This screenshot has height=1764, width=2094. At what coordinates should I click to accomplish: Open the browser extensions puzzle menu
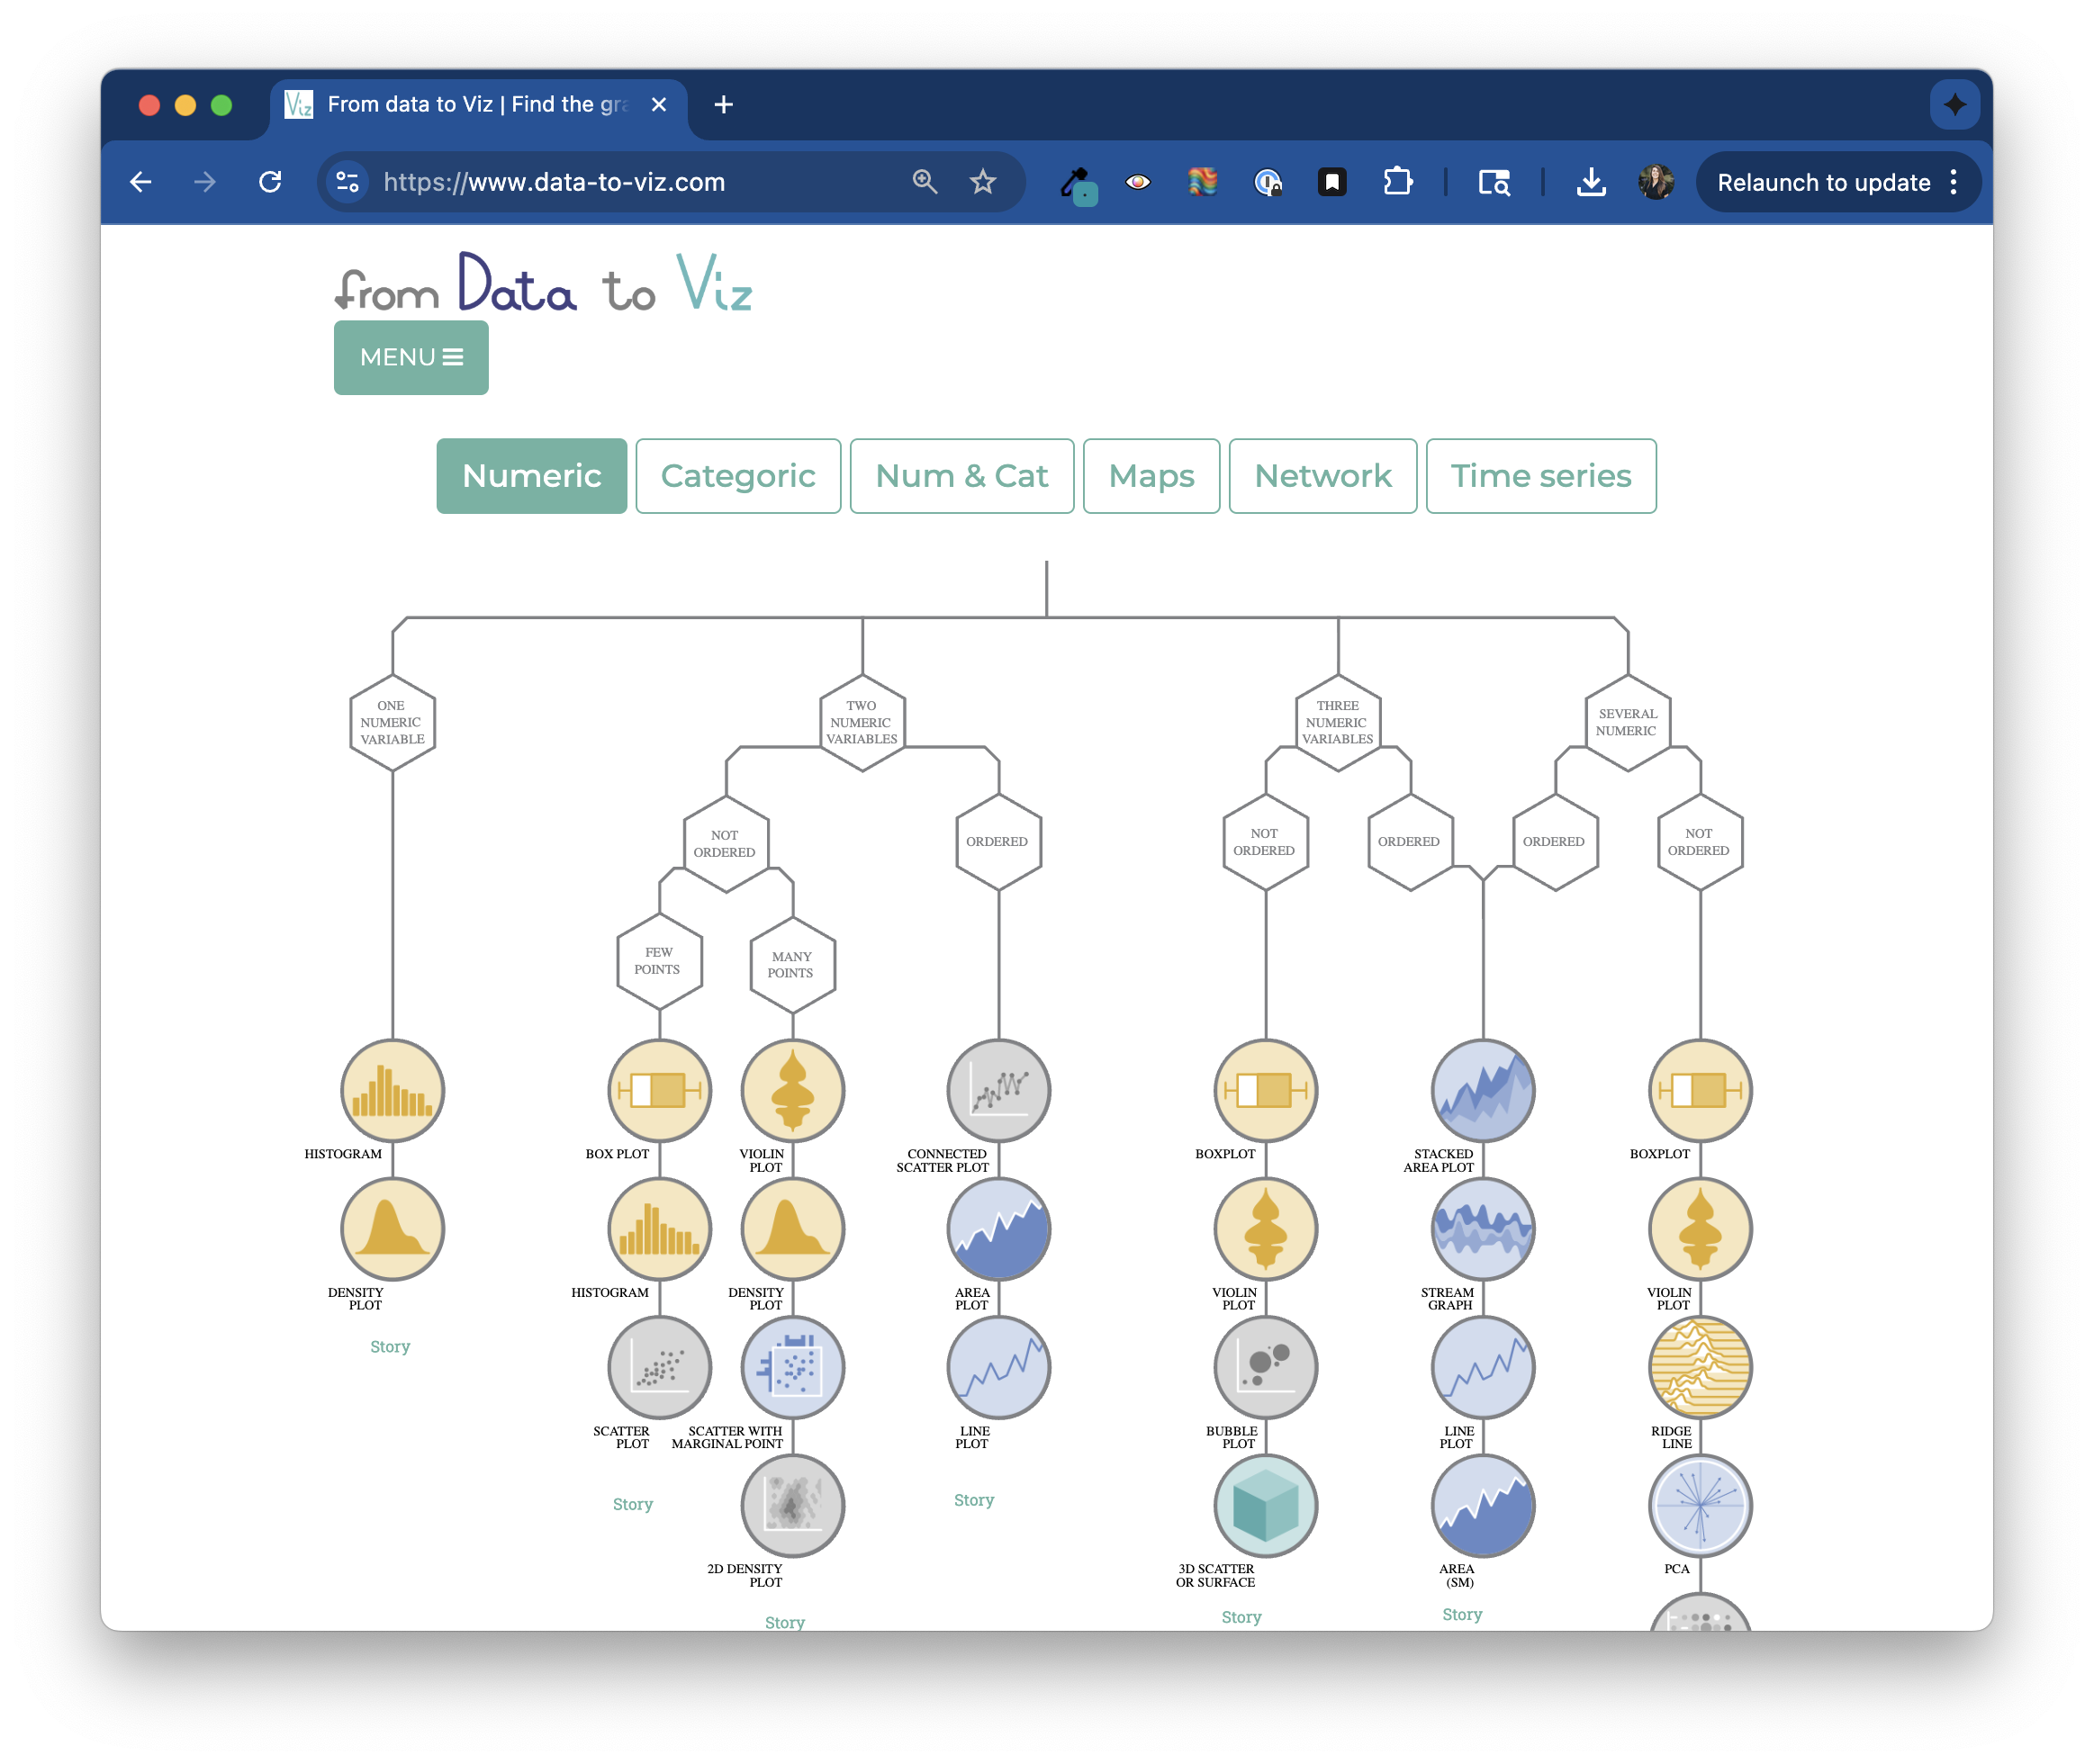pyautogui.click(x=1398, y=182)
